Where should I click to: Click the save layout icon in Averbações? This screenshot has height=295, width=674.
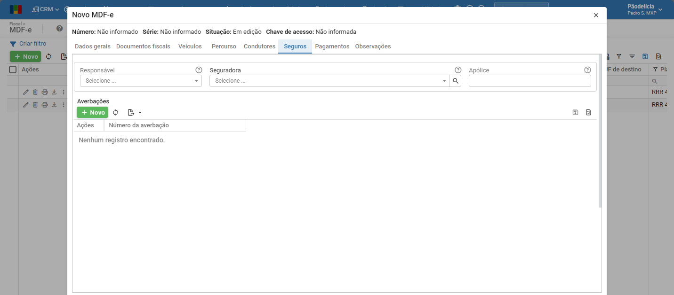pyautogui.click(x=575, y=113)
